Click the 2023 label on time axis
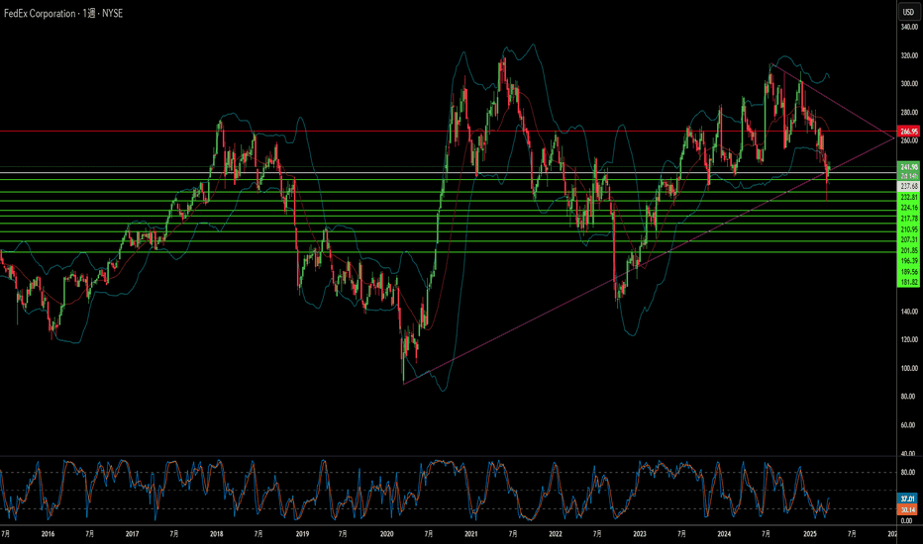 [x=640, y=534]
